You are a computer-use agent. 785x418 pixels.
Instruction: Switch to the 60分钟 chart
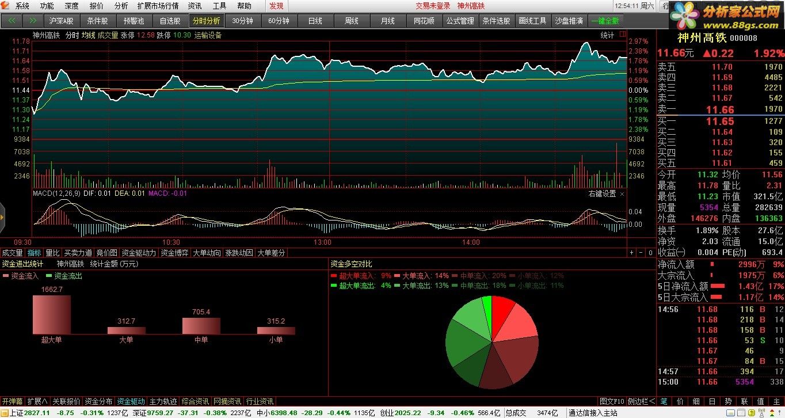279,21
